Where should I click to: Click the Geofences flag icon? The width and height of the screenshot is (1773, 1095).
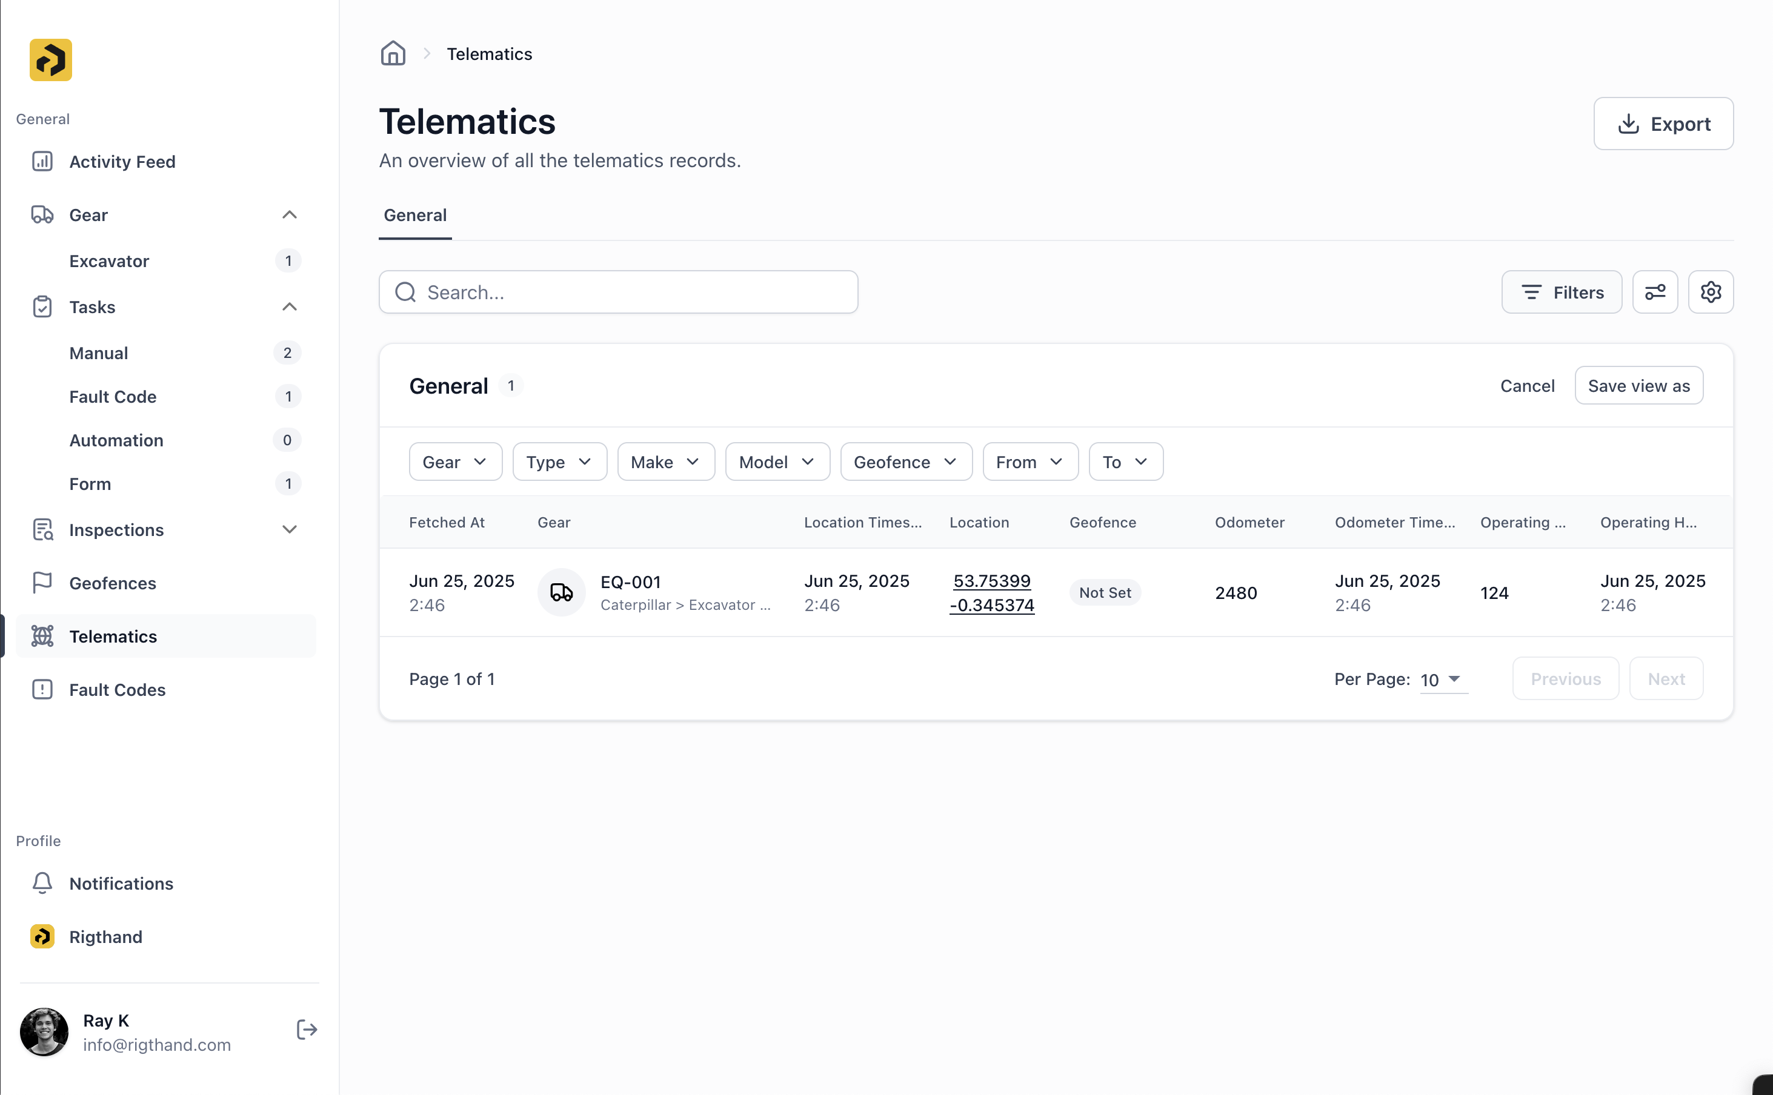[42, 582]
